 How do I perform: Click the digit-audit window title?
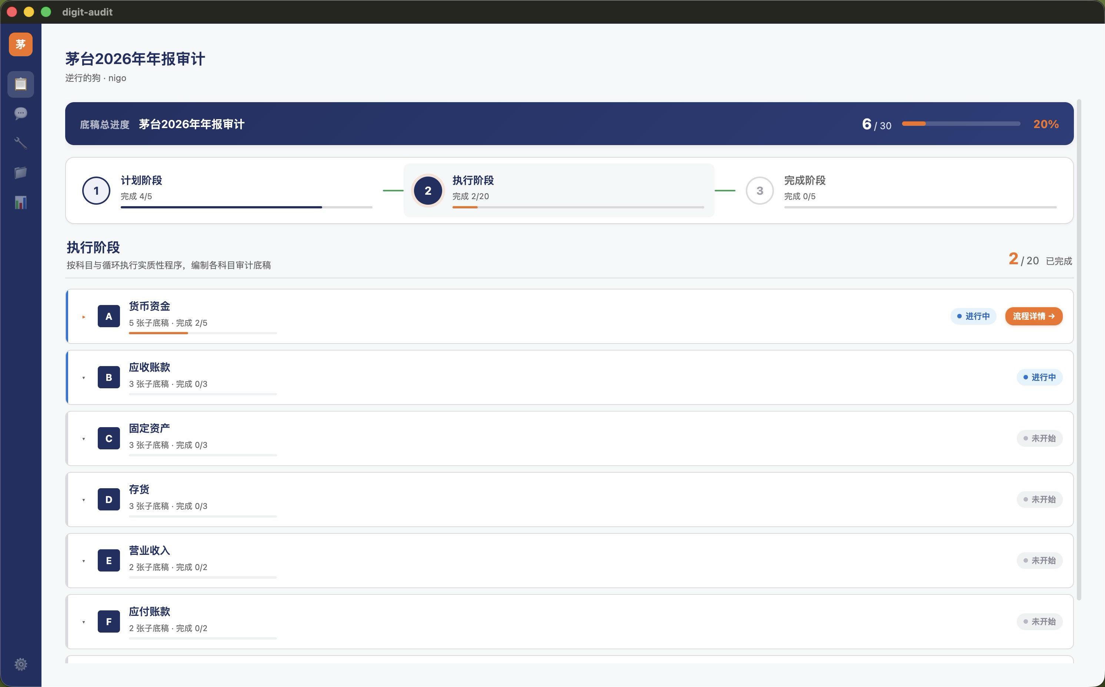pyautogui.click(x=87, y=12)
